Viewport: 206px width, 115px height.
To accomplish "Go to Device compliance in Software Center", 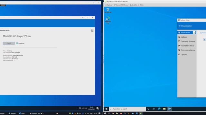I will pos(187,50).
